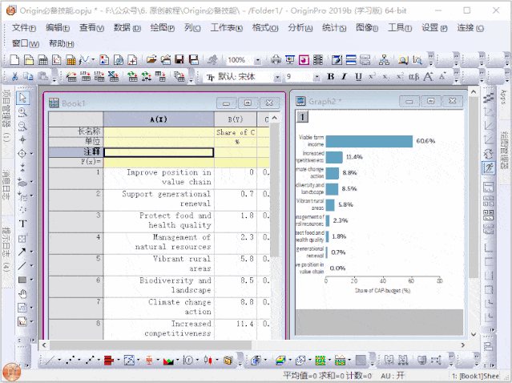Open the zoom level 100% dropdown
The image size is (512, 383).
pyautogui.click(x=258, y=60)
